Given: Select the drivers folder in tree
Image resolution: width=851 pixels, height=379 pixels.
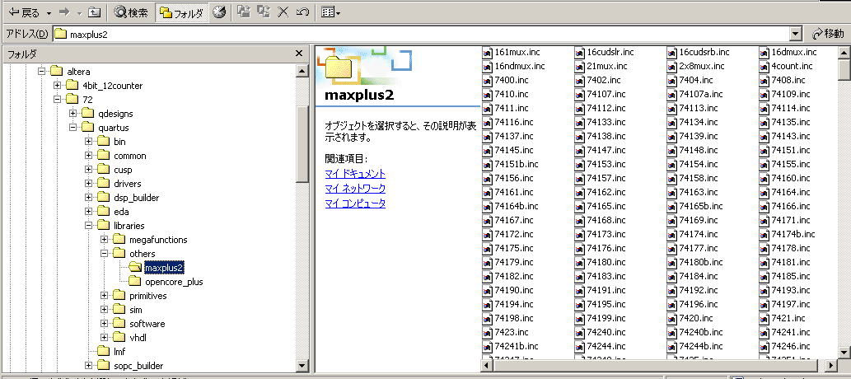Looking at the screenshot, I should pyautogui.click(x=127, y=184).
